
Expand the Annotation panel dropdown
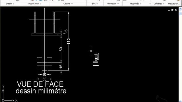(113, 4)
